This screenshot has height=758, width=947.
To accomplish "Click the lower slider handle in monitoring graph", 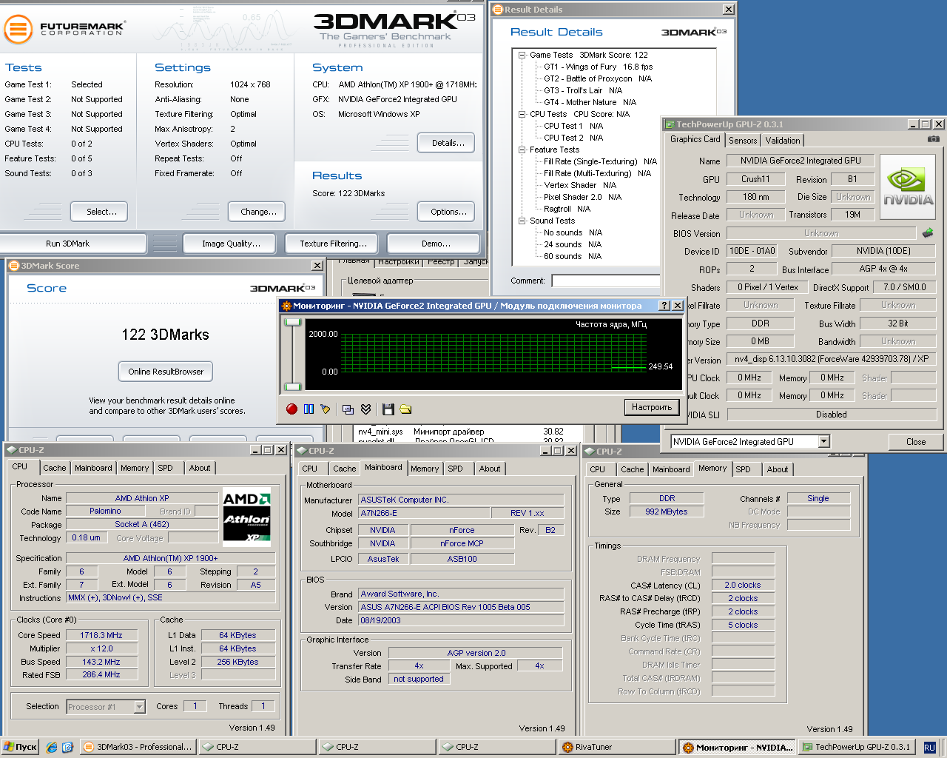I will (293, 386).
